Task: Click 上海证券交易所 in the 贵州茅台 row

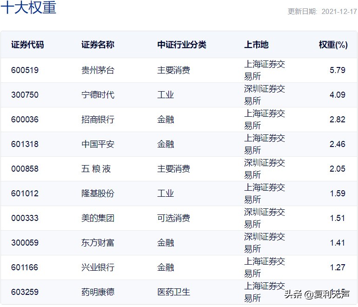Action: [265, 70]
